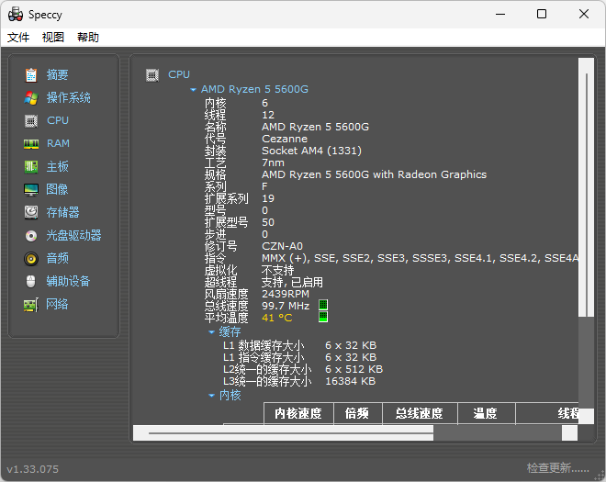Click the CZN-A0 revision value
Viewport: 606px width, 482px height.
click(x=283, y=246)
